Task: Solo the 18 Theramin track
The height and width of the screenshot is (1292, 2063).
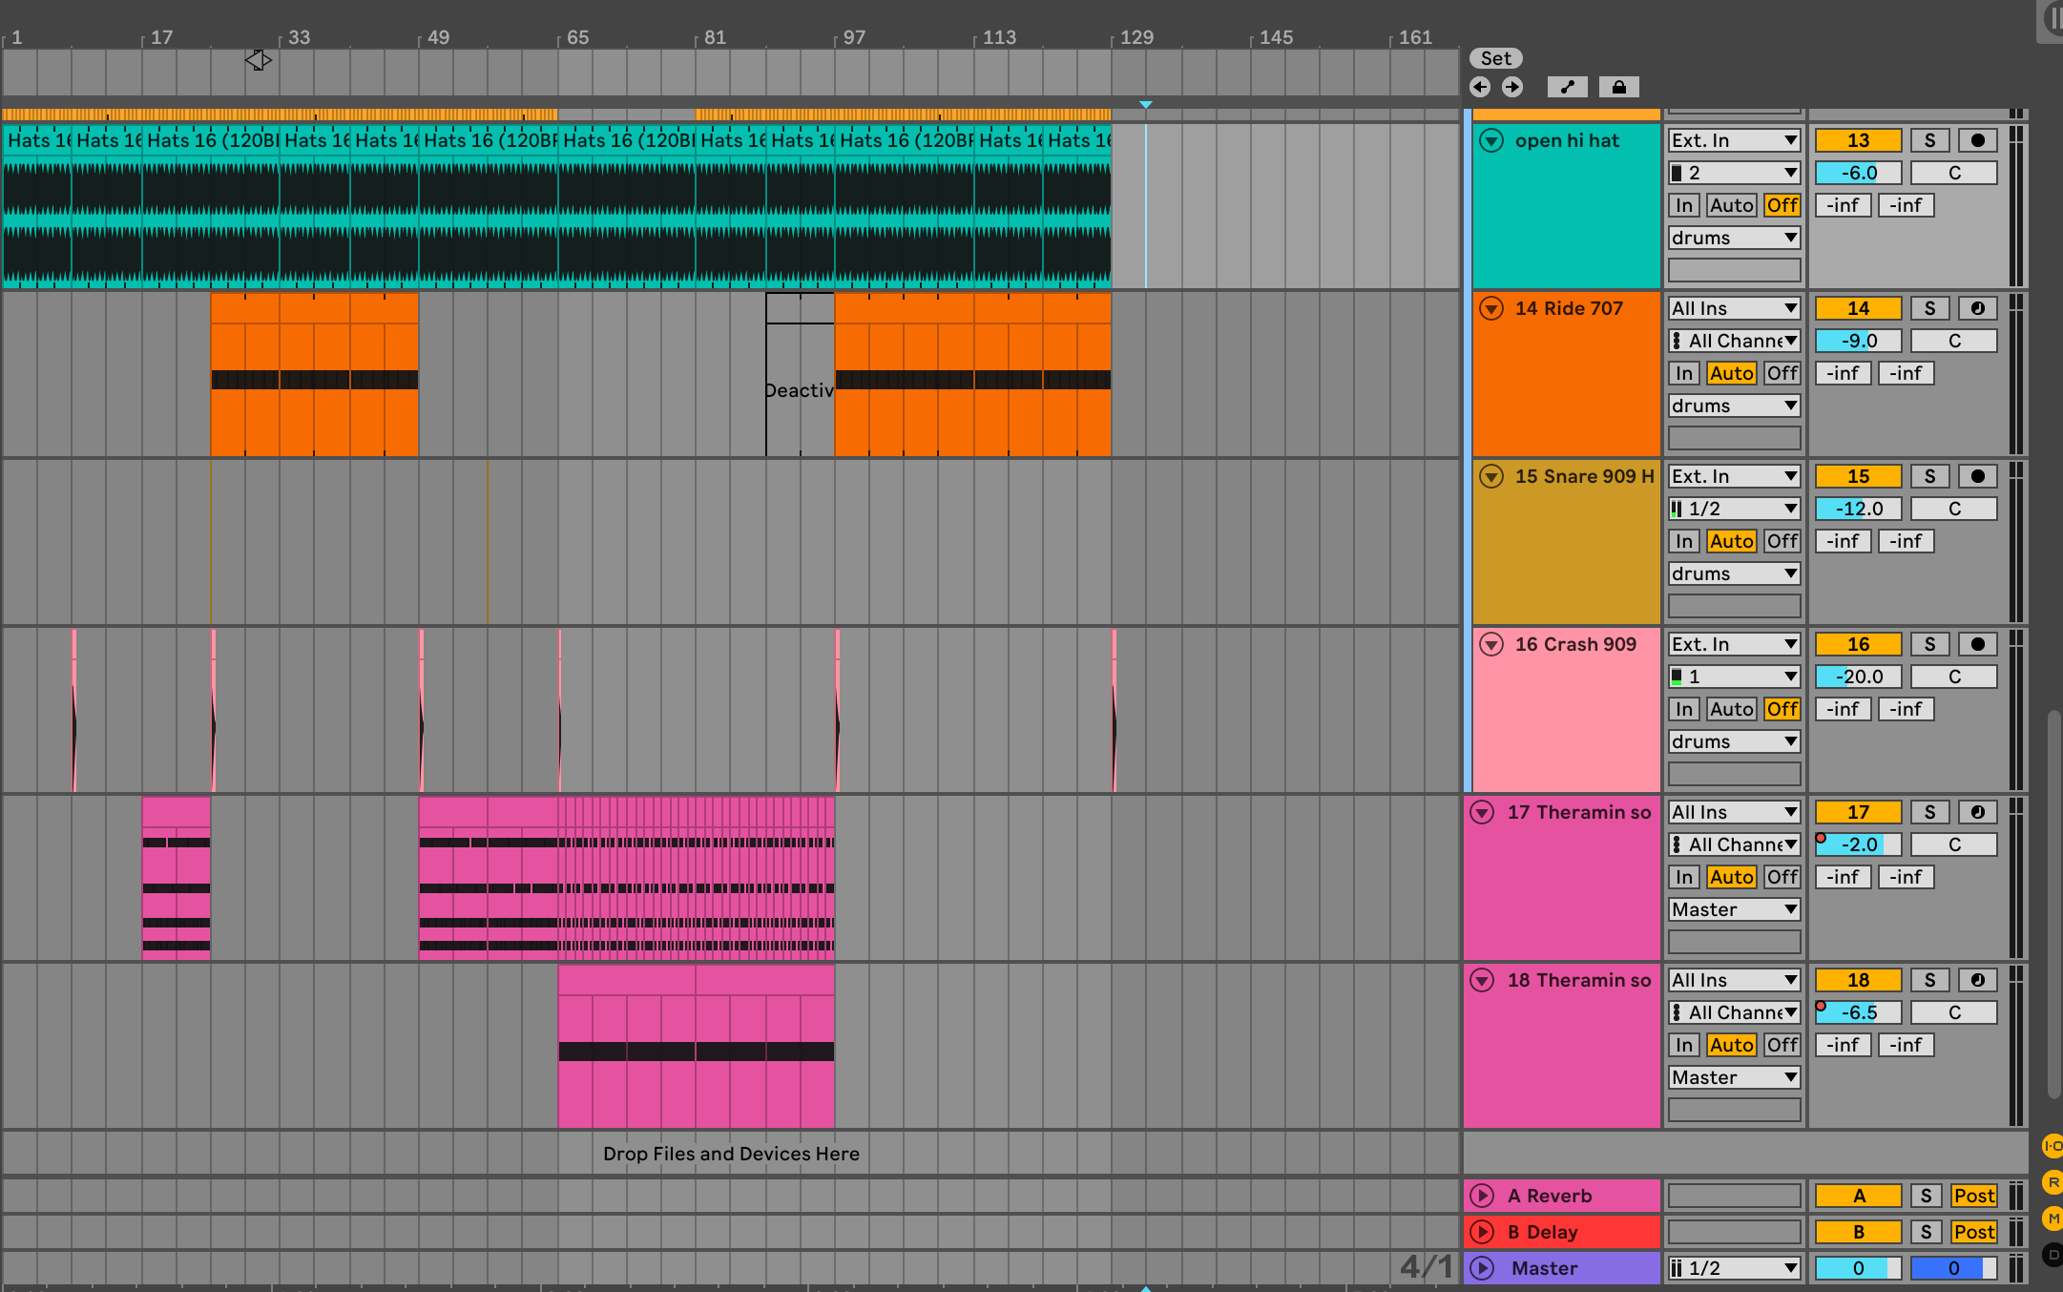Action: tap(1929, 980)
